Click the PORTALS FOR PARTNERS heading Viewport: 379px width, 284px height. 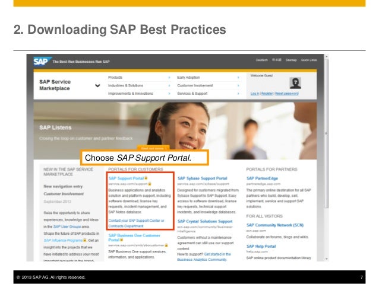point(271,170)
